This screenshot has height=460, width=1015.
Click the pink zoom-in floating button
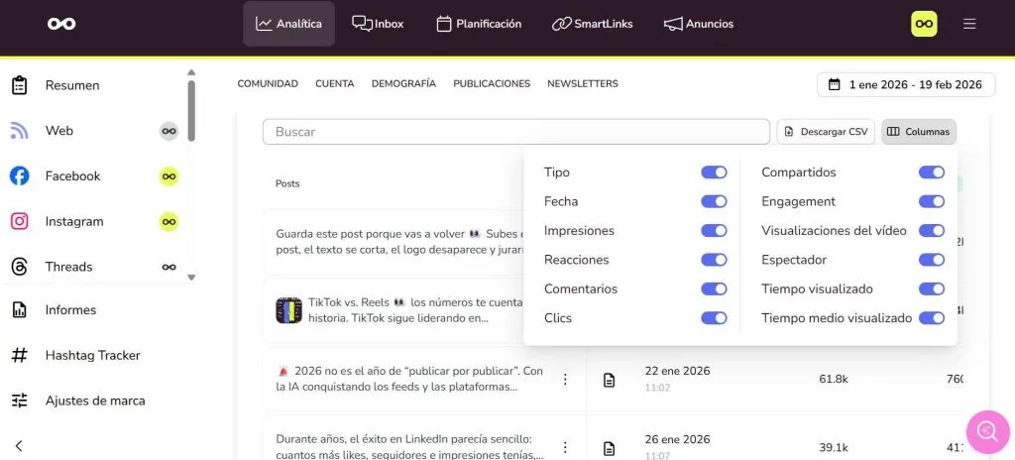(x=988, y=431)
